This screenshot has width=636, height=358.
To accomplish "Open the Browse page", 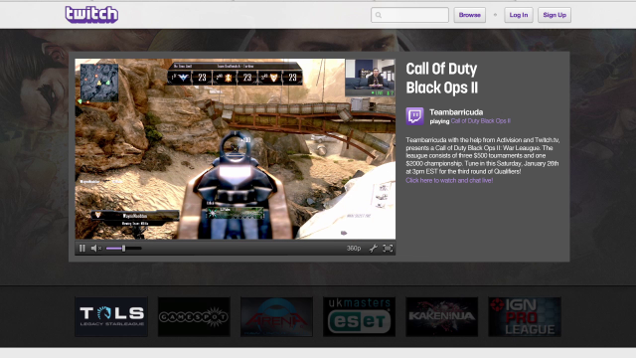I will (470, 15).
